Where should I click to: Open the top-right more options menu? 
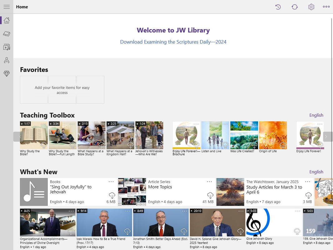[326, 7]
